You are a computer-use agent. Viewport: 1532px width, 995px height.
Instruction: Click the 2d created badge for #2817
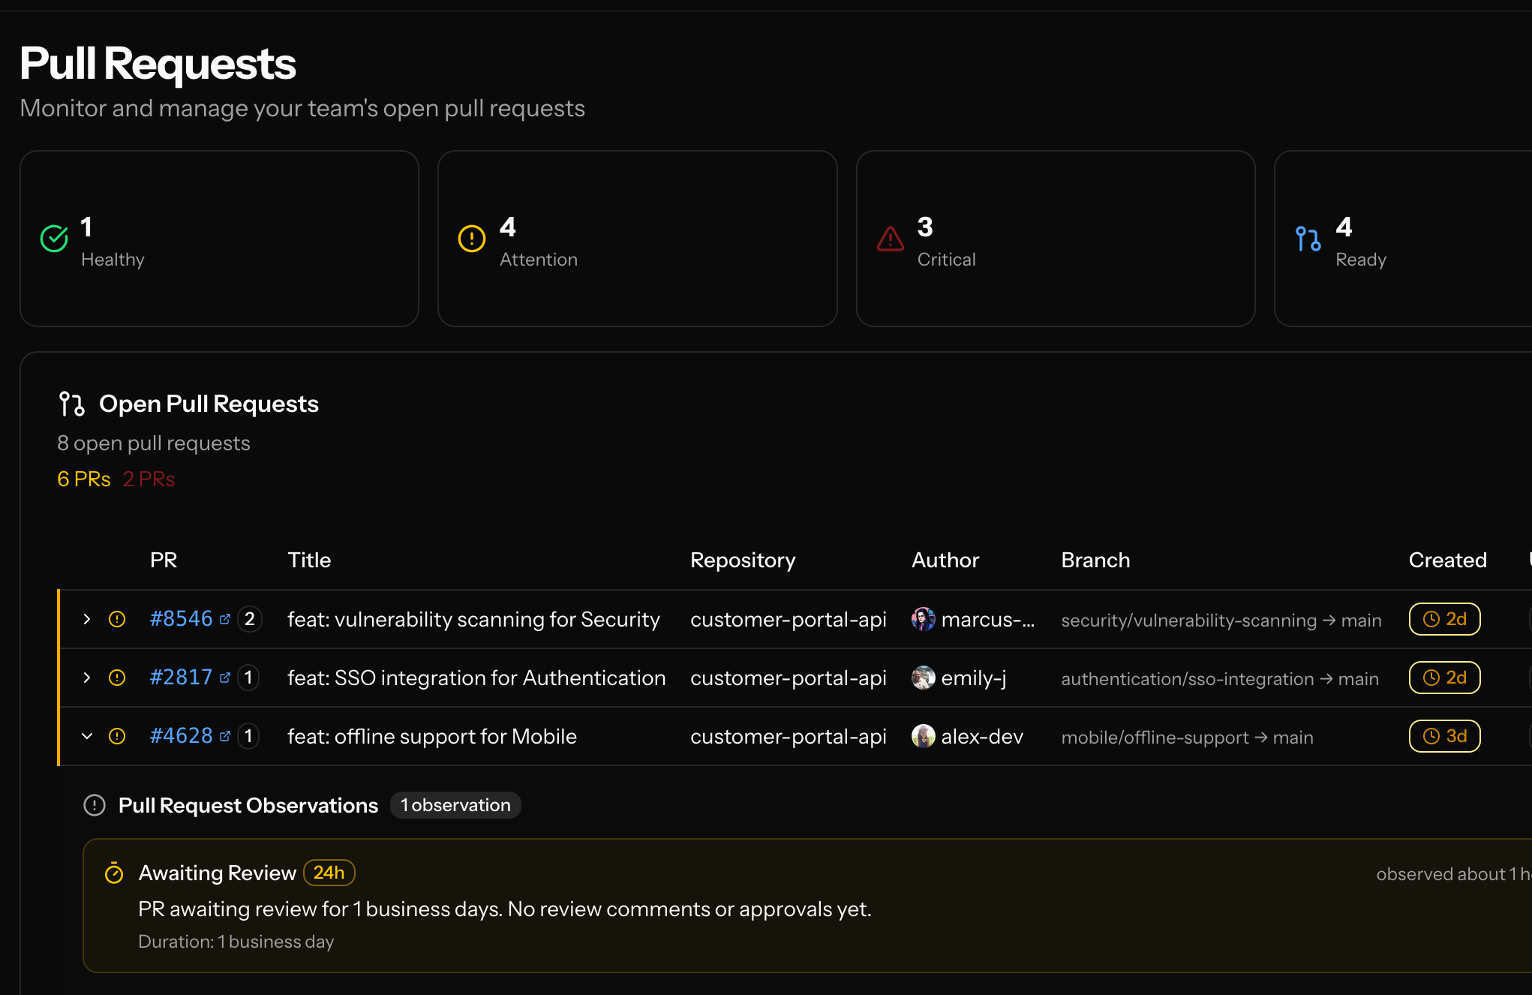(1444, 678)
